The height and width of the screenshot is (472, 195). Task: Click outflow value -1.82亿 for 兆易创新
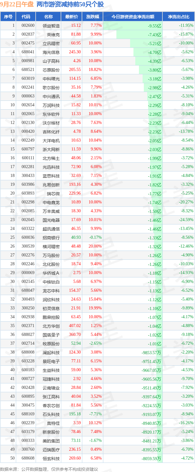(154, 185)
